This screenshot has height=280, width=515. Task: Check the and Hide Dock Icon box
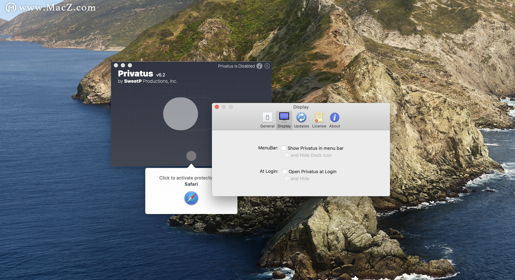click(x=287, y=155)
